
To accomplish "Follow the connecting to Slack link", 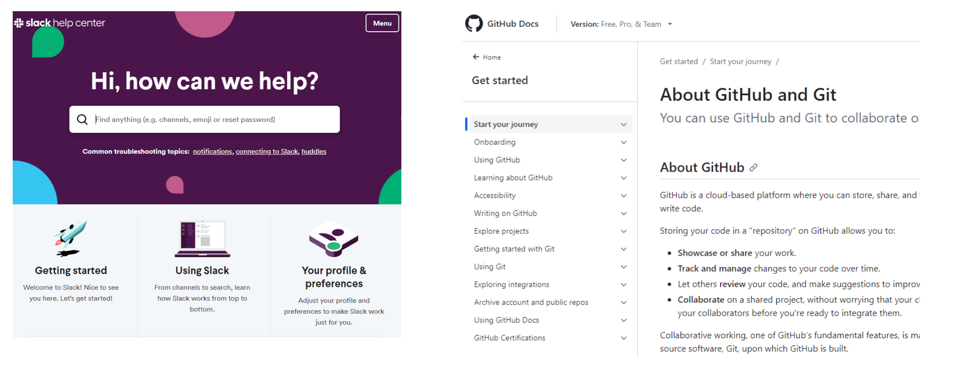I will (267, 152).
